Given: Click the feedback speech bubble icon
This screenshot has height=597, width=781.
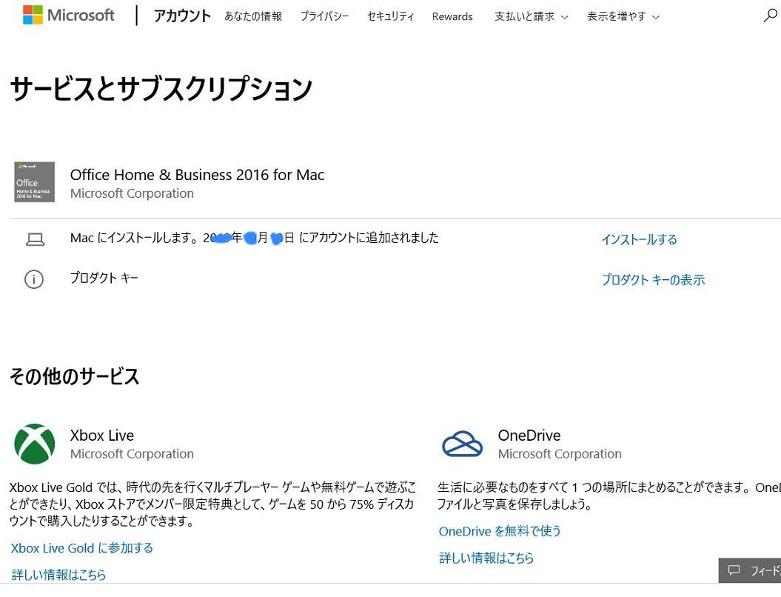Looking at the screenshot, I should pyautogui.click(x=734, y=570).
